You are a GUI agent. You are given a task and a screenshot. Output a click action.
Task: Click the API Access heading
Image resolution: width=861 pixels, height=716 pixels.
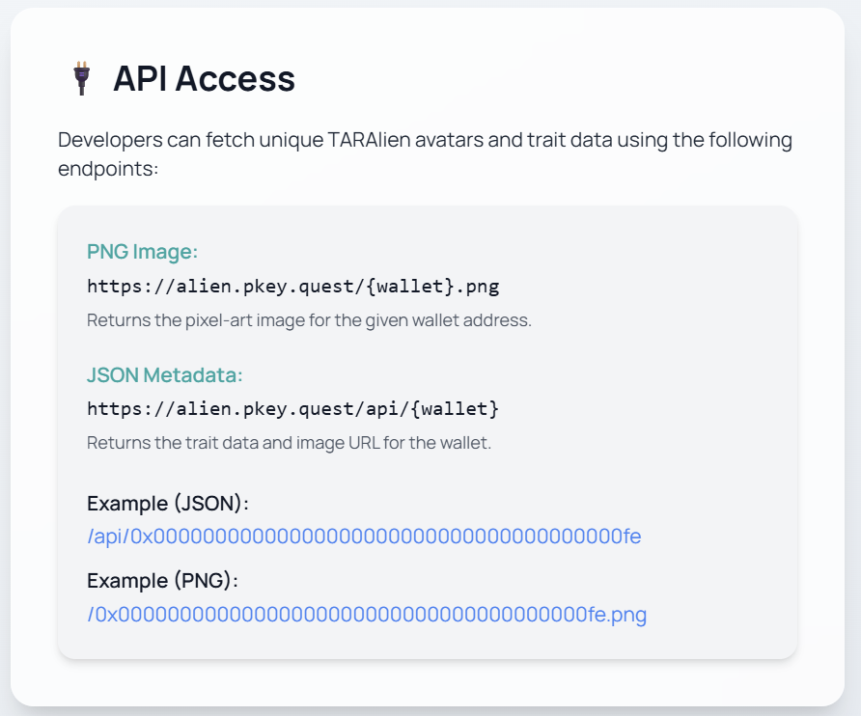pyautogui.click(x=205, y=78)
